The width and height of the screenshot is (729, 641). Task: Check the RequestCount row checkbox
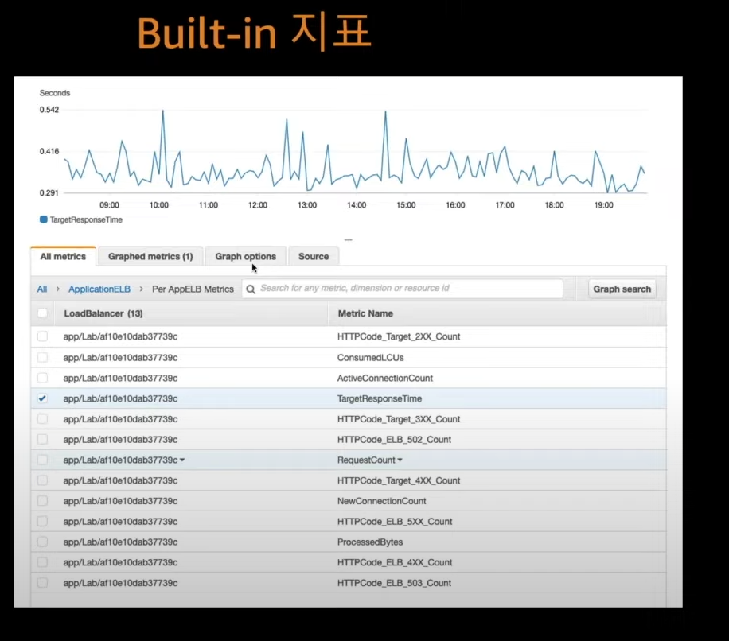(x=42, y=460)
